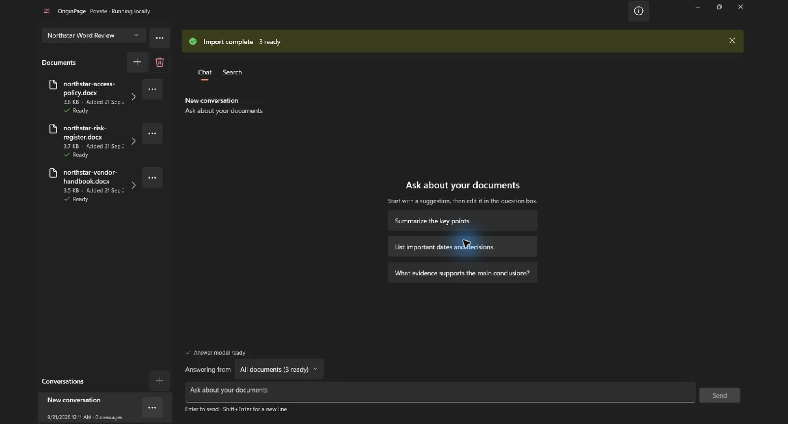
Task: Click the Answering from label
Action: coord(208,369)
